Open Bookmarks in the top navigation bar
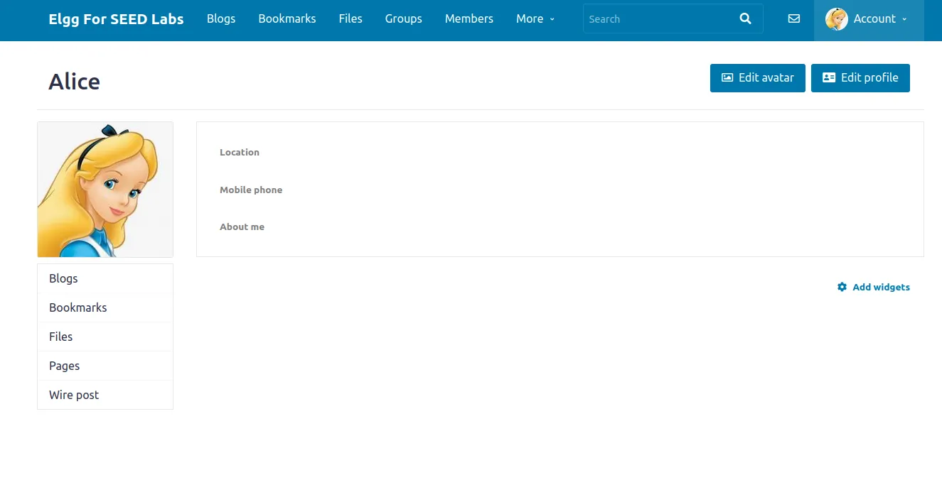942x480 pixels. coord(287,19)
